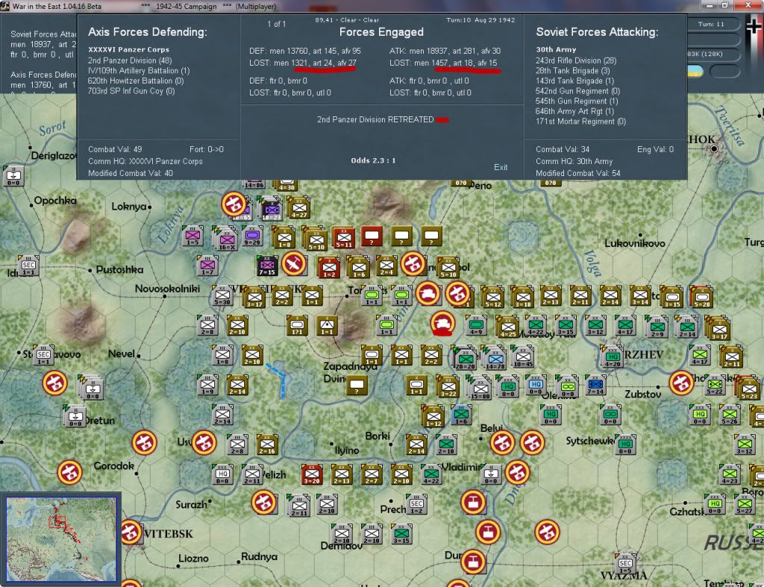Screen dimensions: 764x587
Task: Select the SEC 1=2 unit at Prech
Action: click(416, 505)
